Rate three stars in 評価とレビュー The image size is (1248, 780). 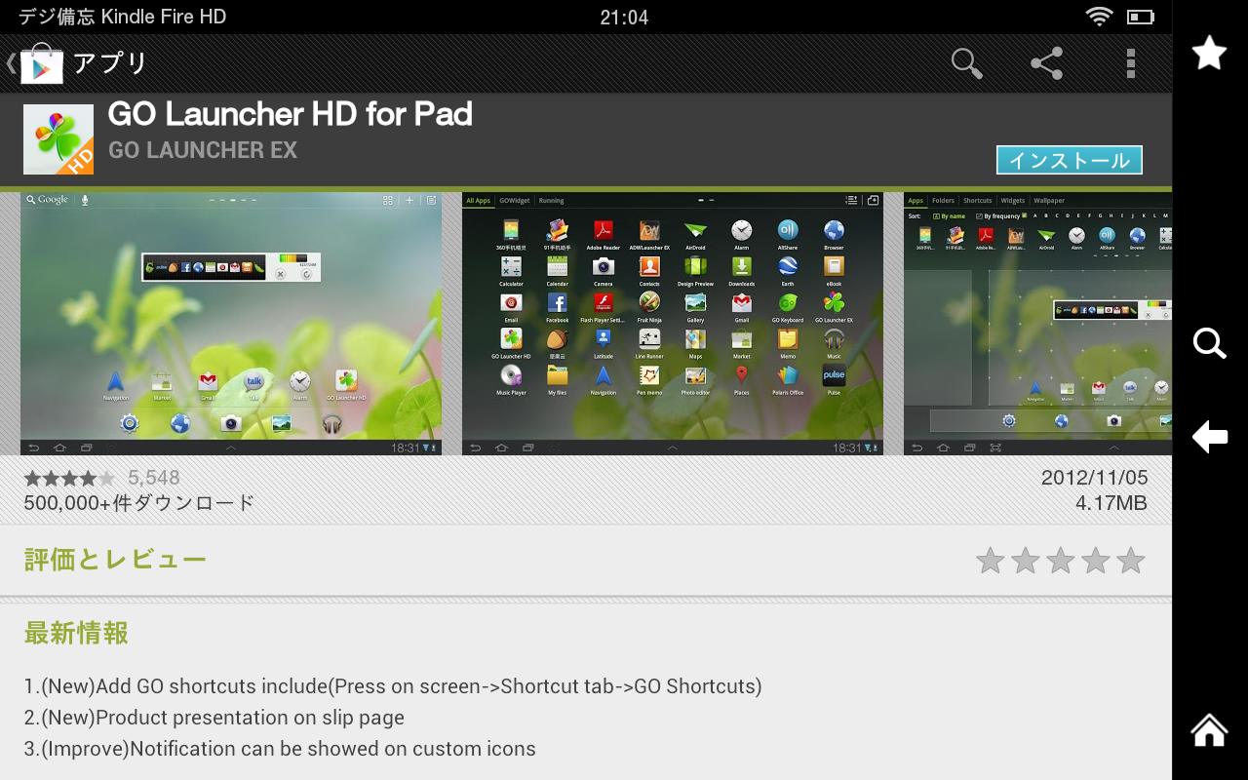1061,561
